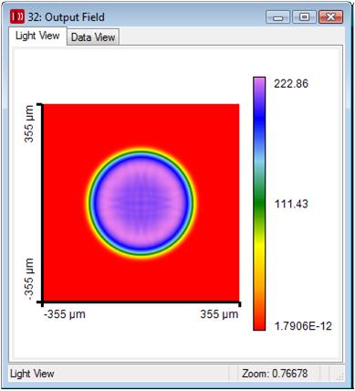This screenshot has width=355, height=391.
Task: Click the 222.86 maximum scale value
Action: 291,84
